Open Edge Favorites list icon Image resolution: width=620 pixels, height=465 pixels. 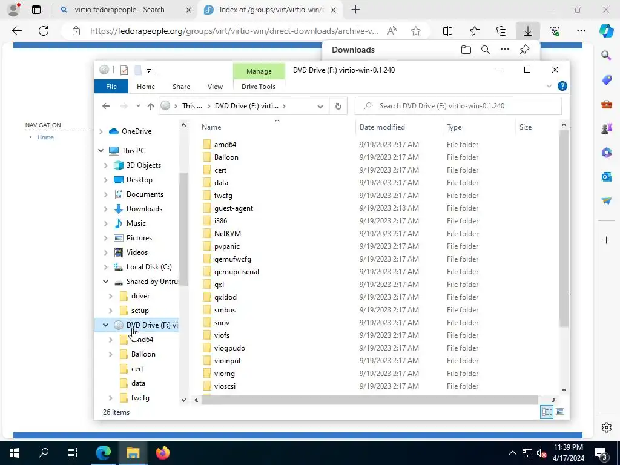click(x=475, y=31)
